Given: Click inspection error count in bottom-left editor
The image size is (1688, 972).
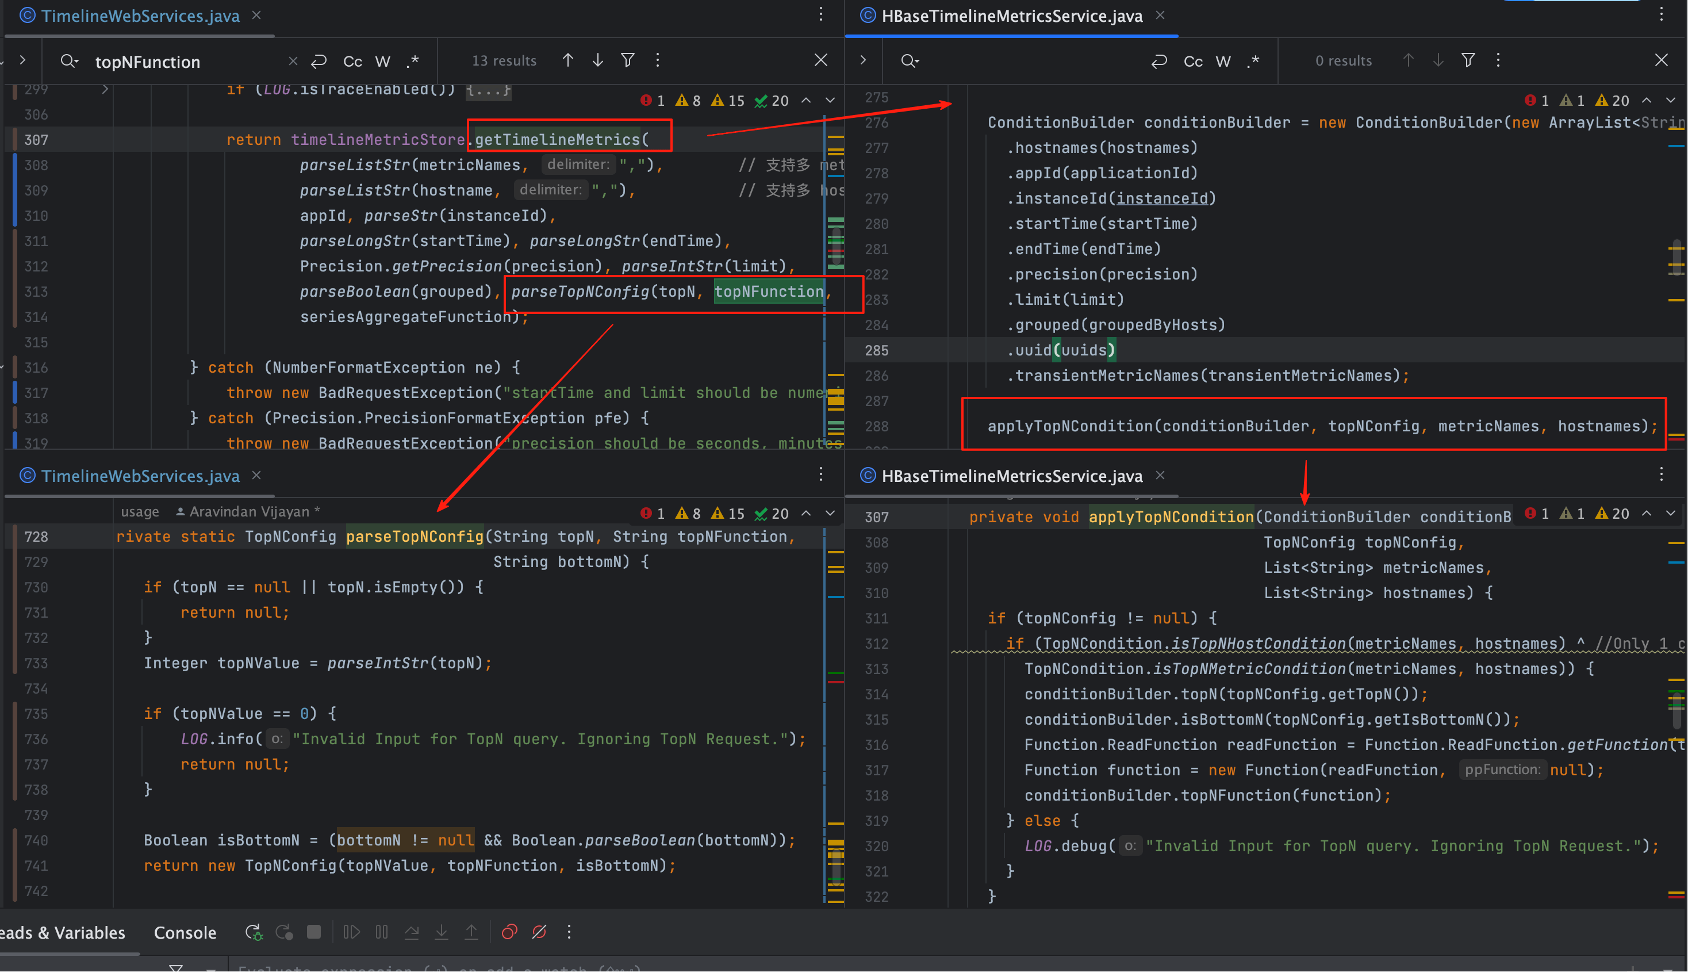Looking at the screenshot, I should tap(653, 514).
